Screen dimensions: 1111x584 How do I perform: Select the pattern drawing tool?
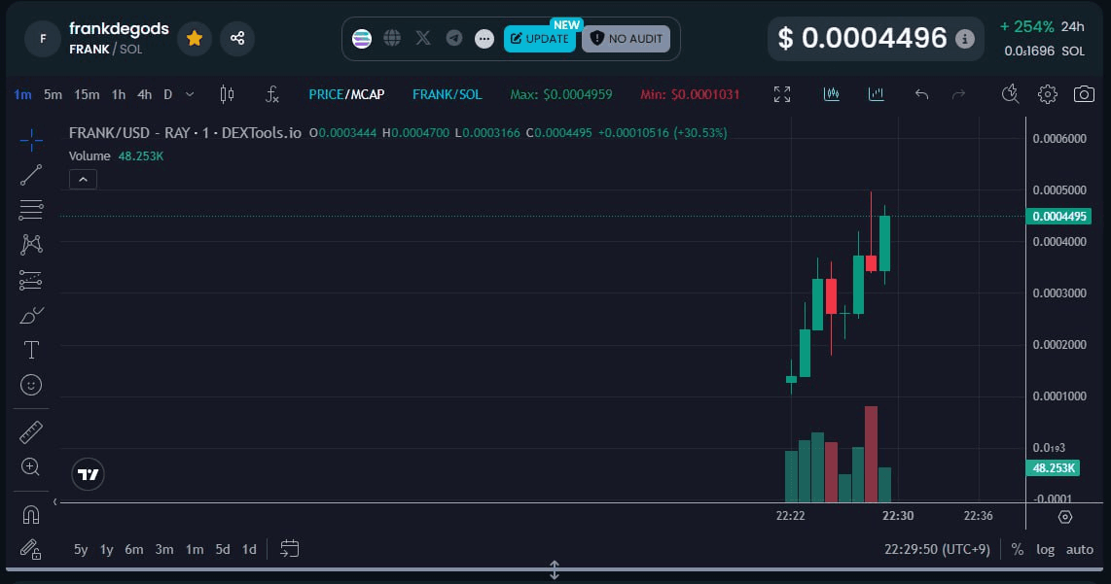(31, 245)
